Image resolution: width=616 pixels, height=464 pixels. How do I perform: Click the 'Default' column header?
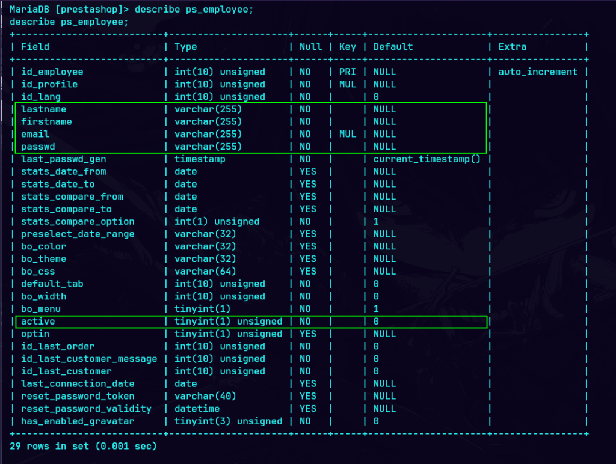pos(393,47)
